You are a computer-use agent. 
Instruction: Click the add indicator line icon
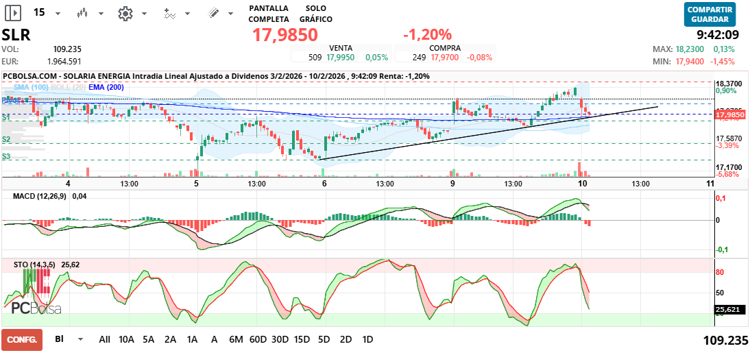pyautogui.click(x=169, y=13)
